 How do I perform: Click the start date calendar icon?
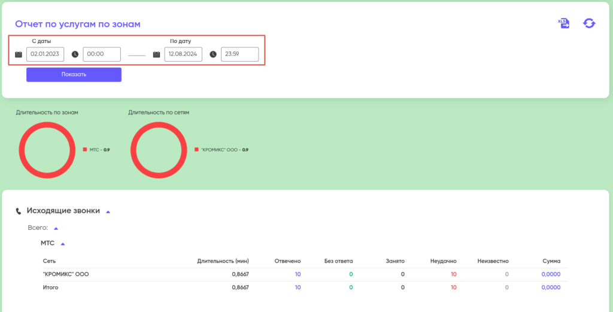coord(19,54)
